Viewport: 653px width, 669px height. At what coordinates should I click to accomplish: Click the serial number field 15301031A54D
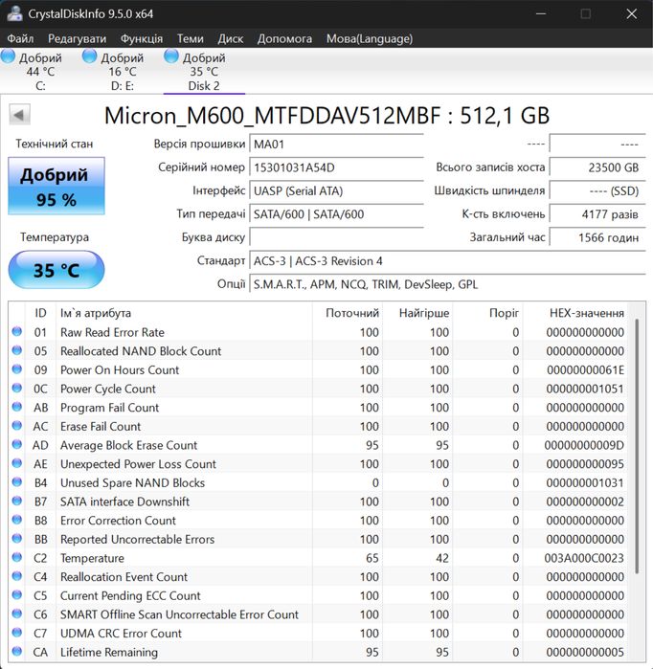click(336, 167)
